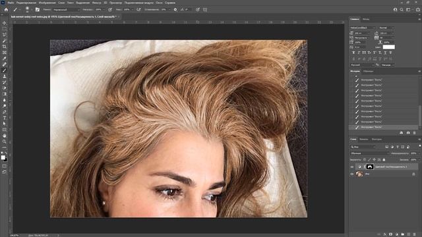Viewport: 422px width, 237px height.
Task: Select the Eraser tool
Action: pos(5,88)
